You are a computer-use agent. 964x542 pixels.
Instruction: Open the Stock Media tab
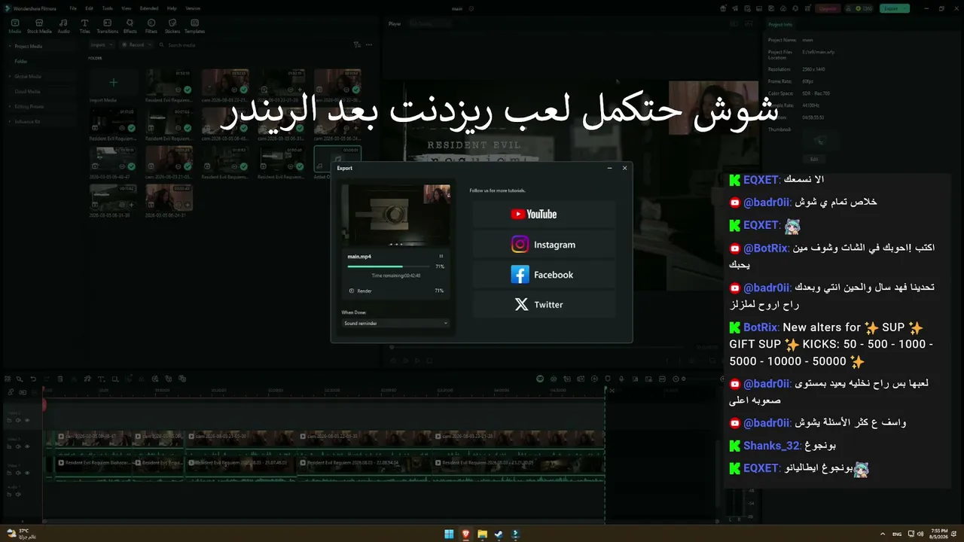coord(39,26)
